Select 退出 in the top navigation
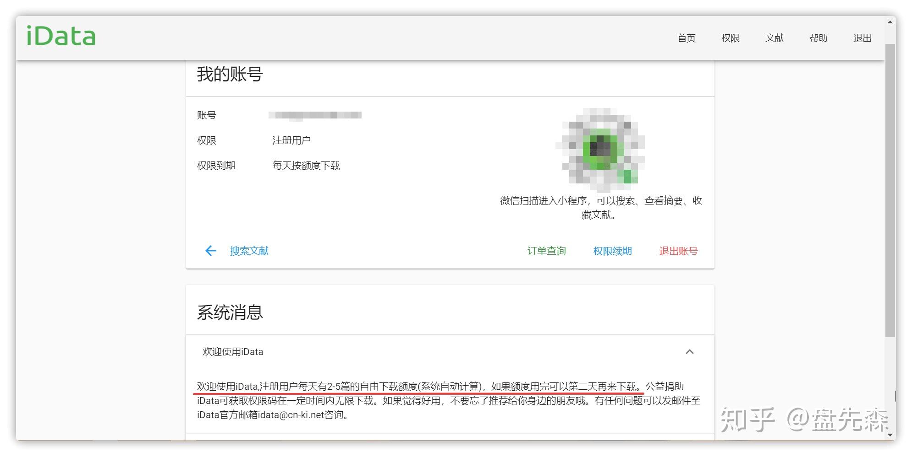This screenshot has width=912, height=457. (862, 38)
